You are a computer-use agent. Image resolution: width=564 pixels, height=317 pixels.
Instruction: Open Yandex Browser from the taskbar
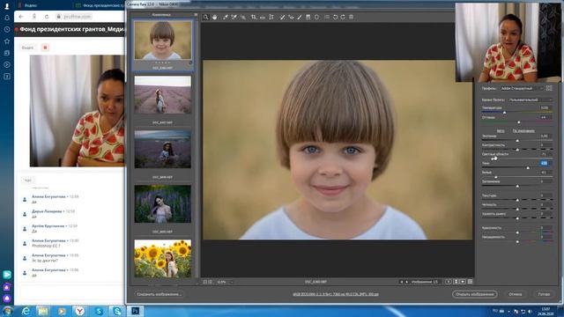coord(80,311)
